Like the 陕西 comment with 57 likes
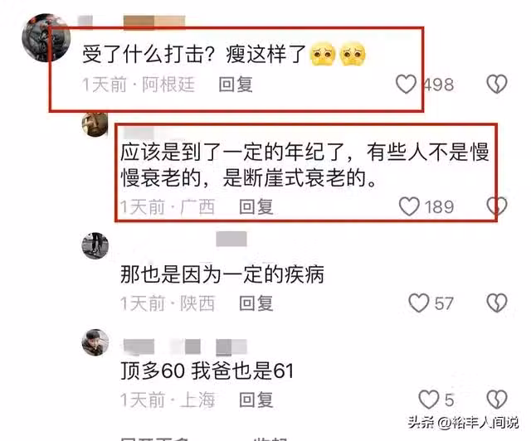This screenshot has width=531, height=441. point(418,303)
